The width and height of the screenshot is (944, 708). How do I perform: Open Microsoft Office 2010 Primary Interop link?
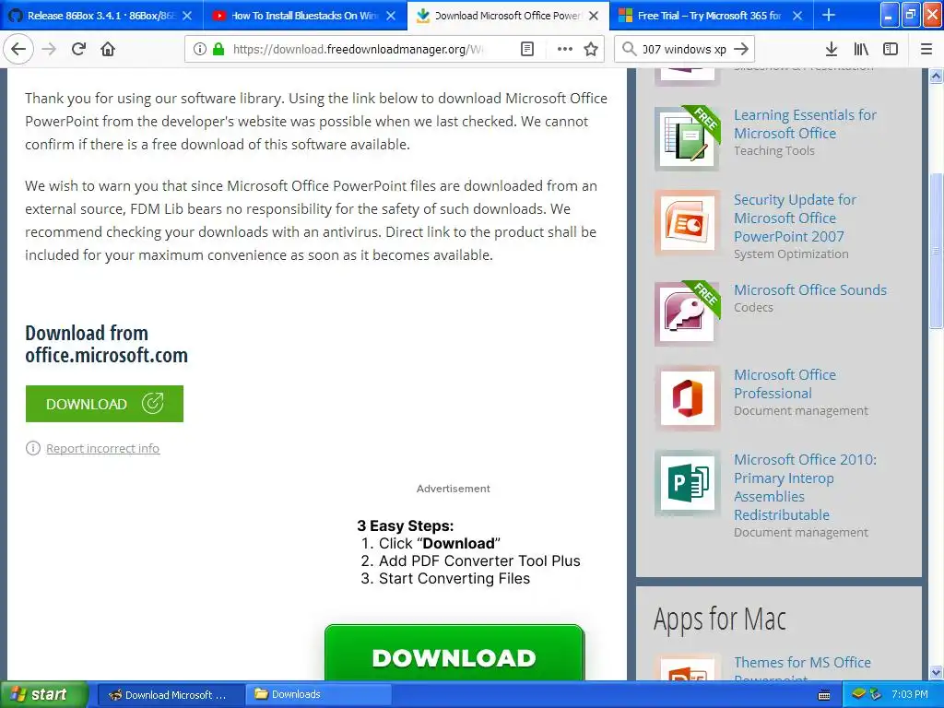(x=805, y=487)
